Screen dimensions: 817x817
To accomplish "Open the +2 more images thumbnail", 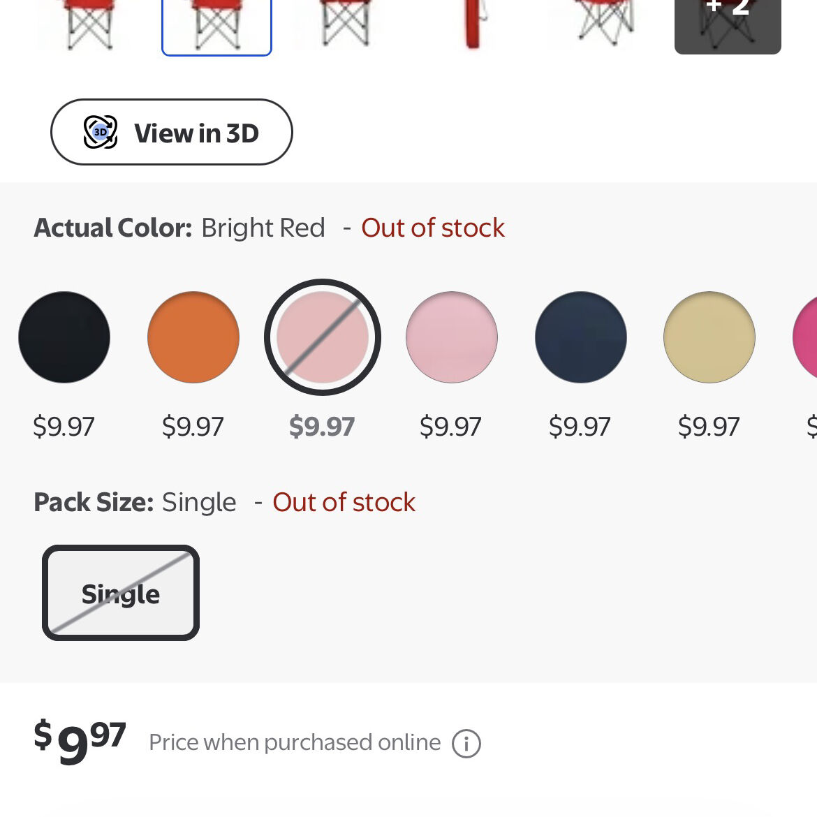I will [x=728, y=24].
